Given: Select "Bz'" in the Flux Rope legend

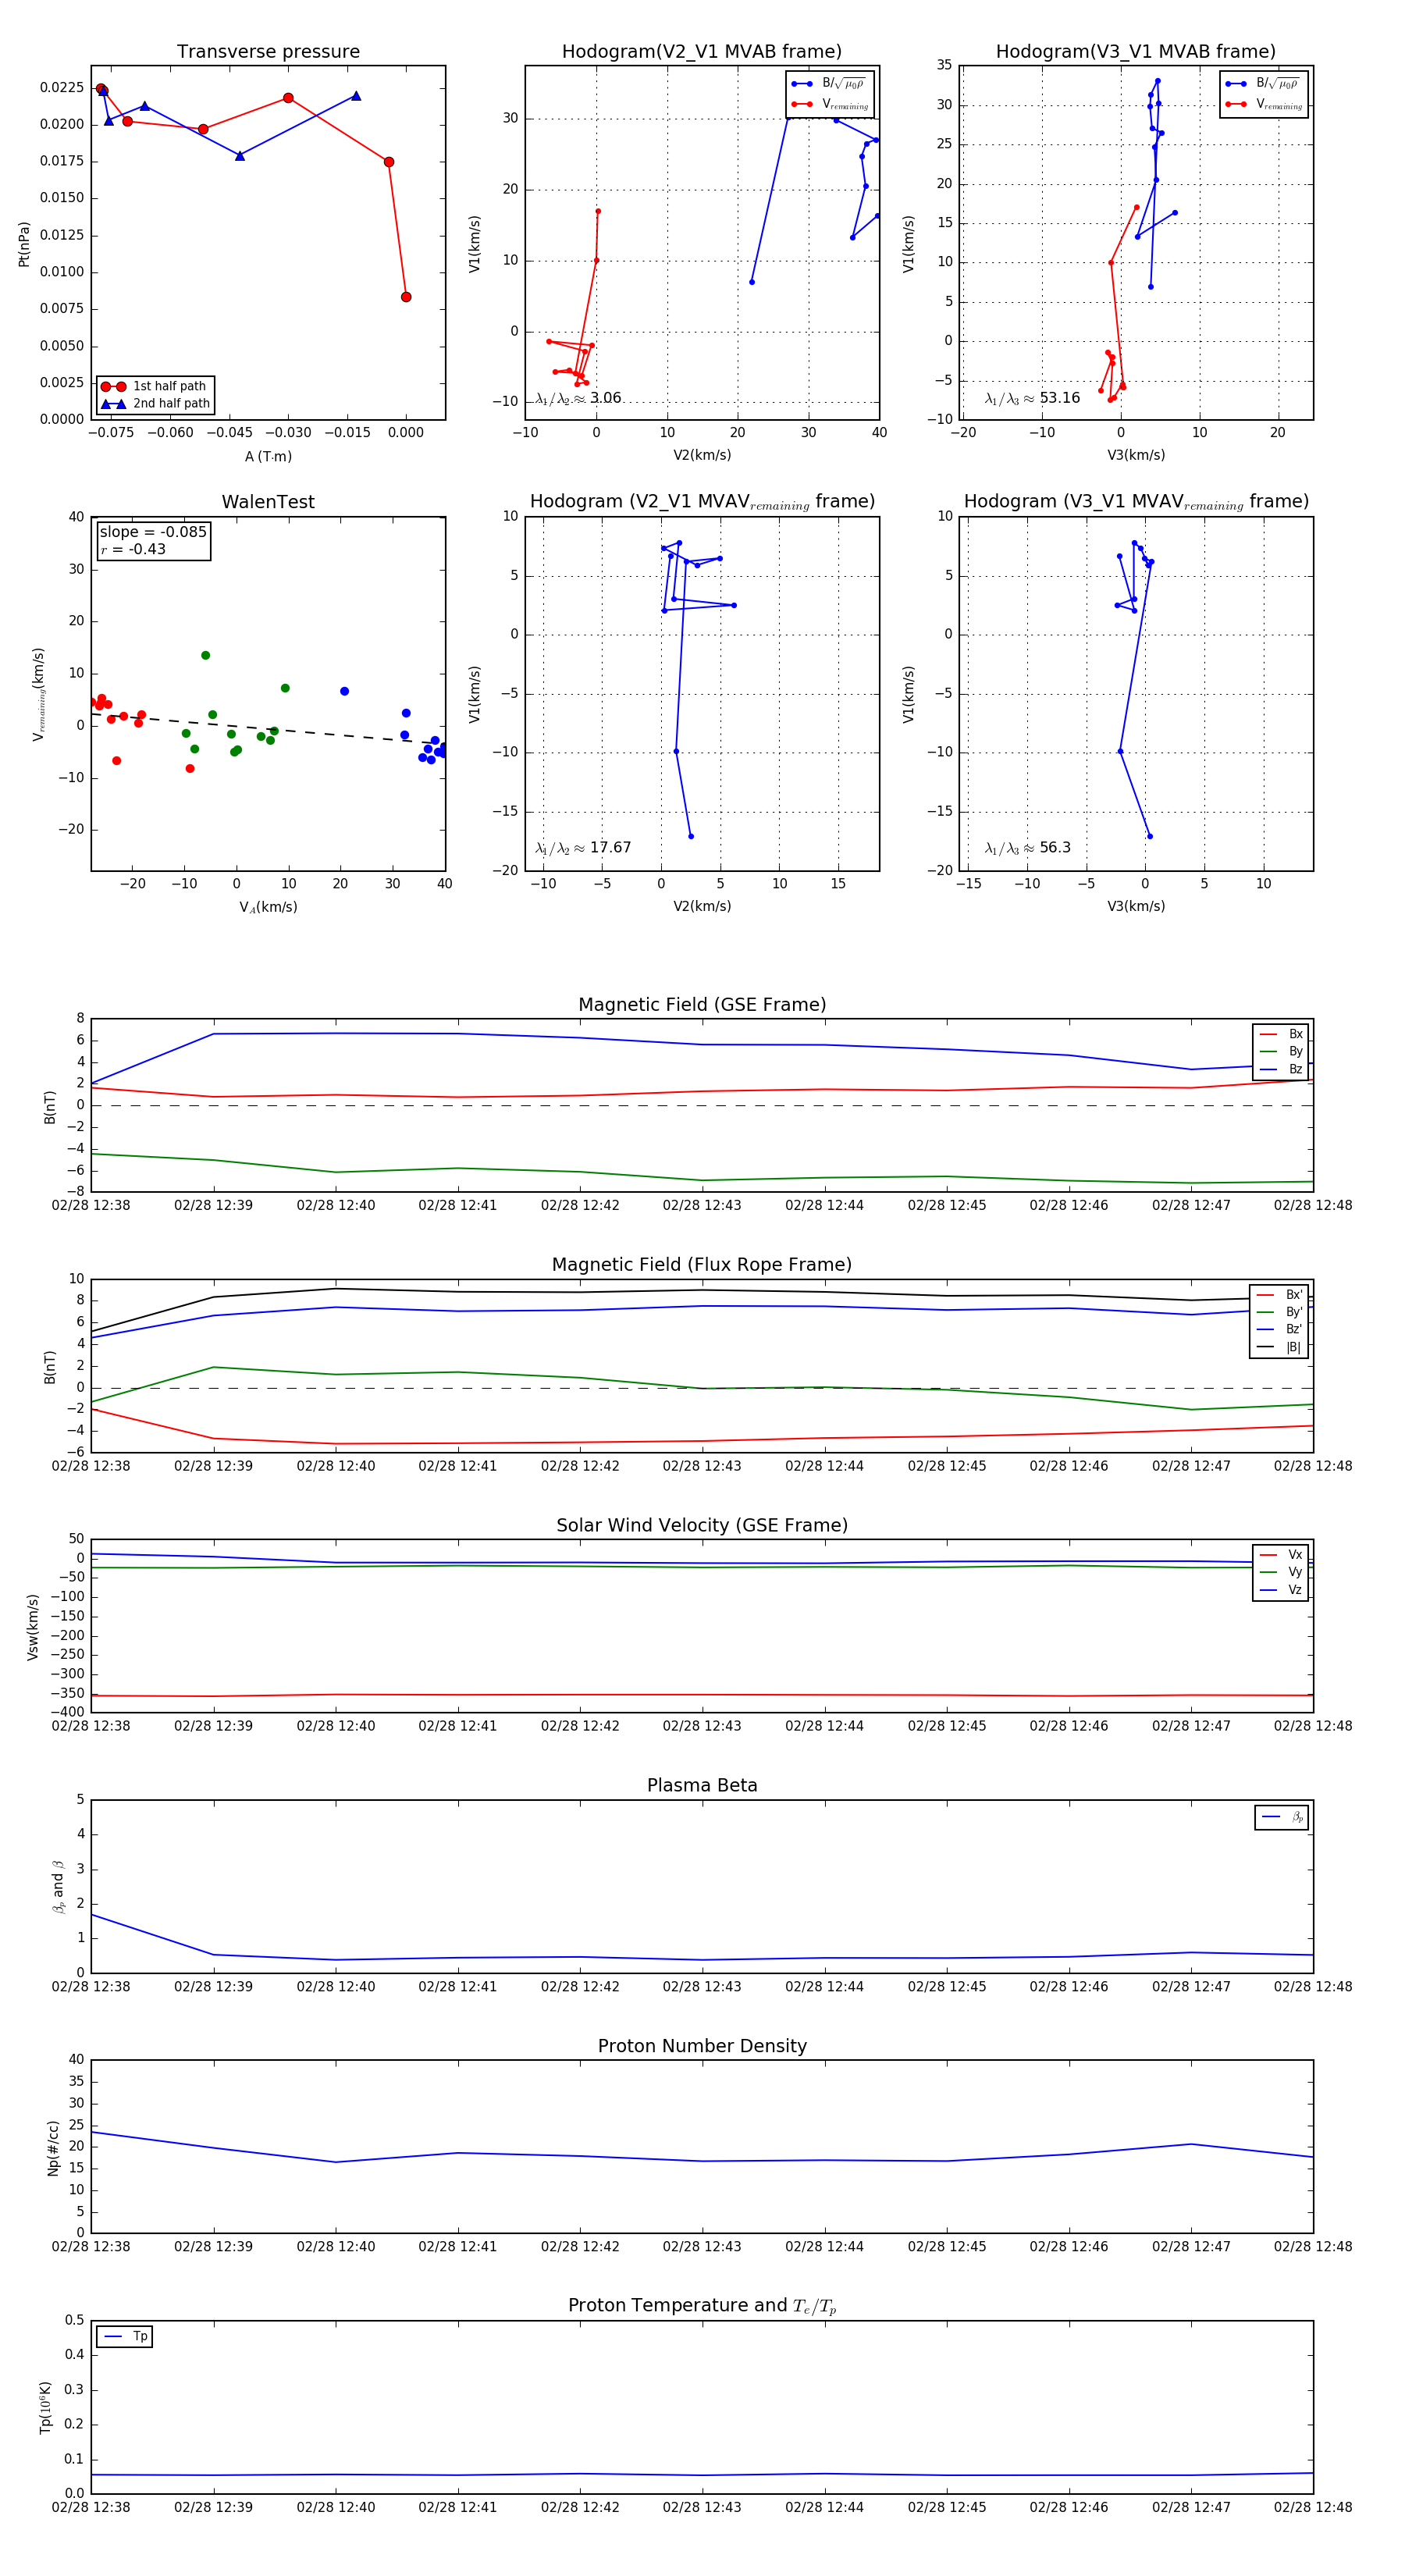Looking at the screenshot, I should tap(1280, 1329).
